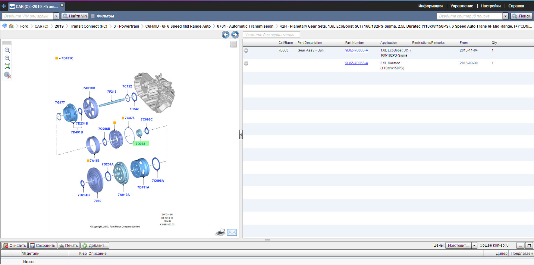Image resolution: width=534 pixels, height=265 pixels.
Task: Go to next illustration with right arrow
Action: point(235,35)
